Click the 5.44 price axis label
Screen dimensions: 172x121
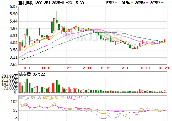(14, 21)
